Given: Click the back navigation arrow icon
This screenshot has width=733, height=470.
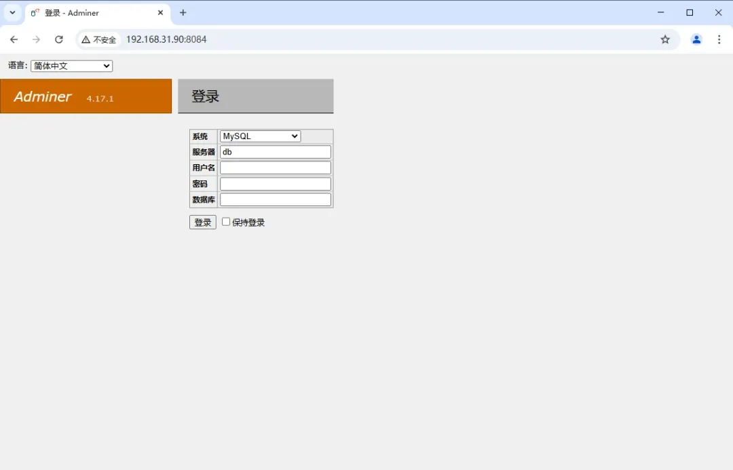Looking at the screenshot, I should point(14,39).
